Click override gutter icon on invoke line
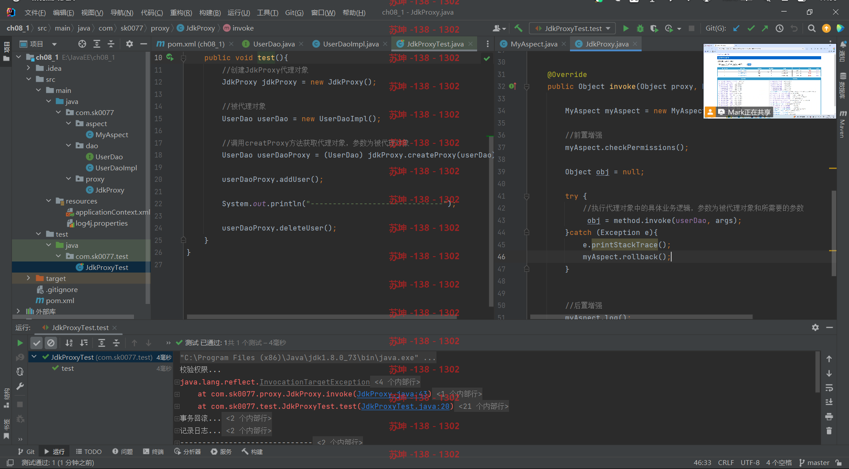 click(512, 86)
